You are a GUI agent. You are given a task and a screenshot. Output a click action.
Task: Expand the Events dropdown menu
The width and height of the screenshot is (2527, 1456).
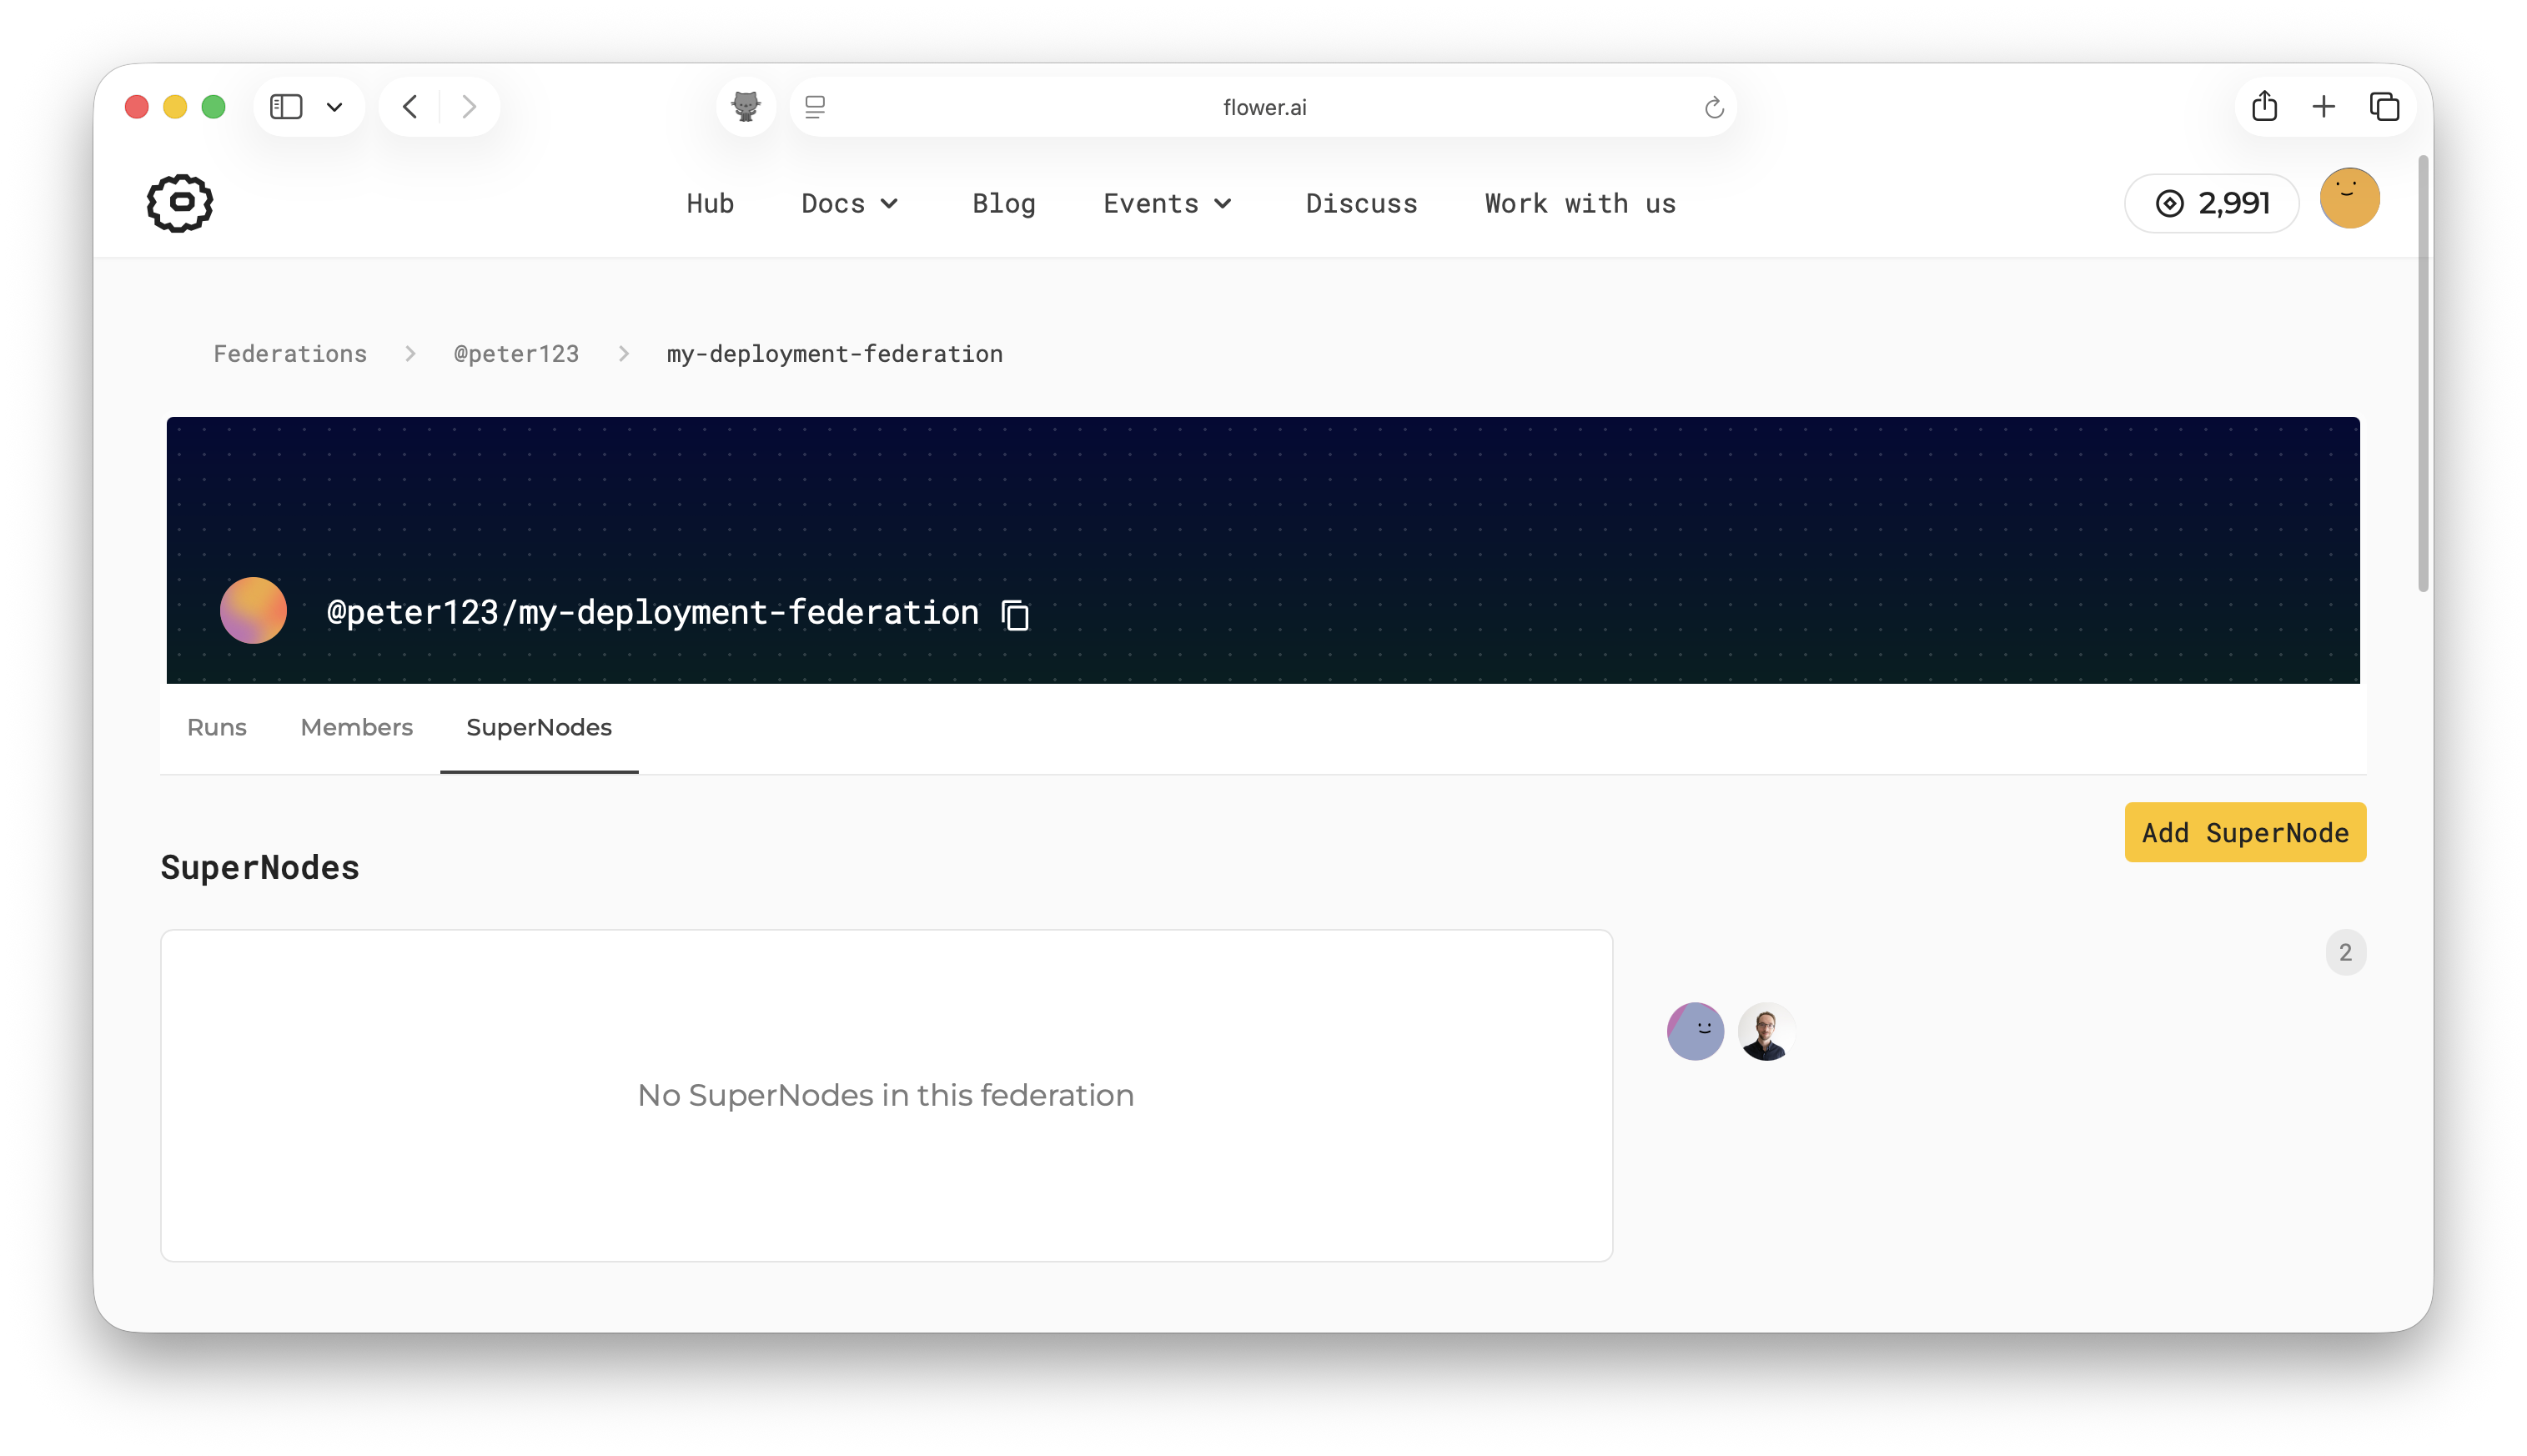click(x=1167, y=203)
